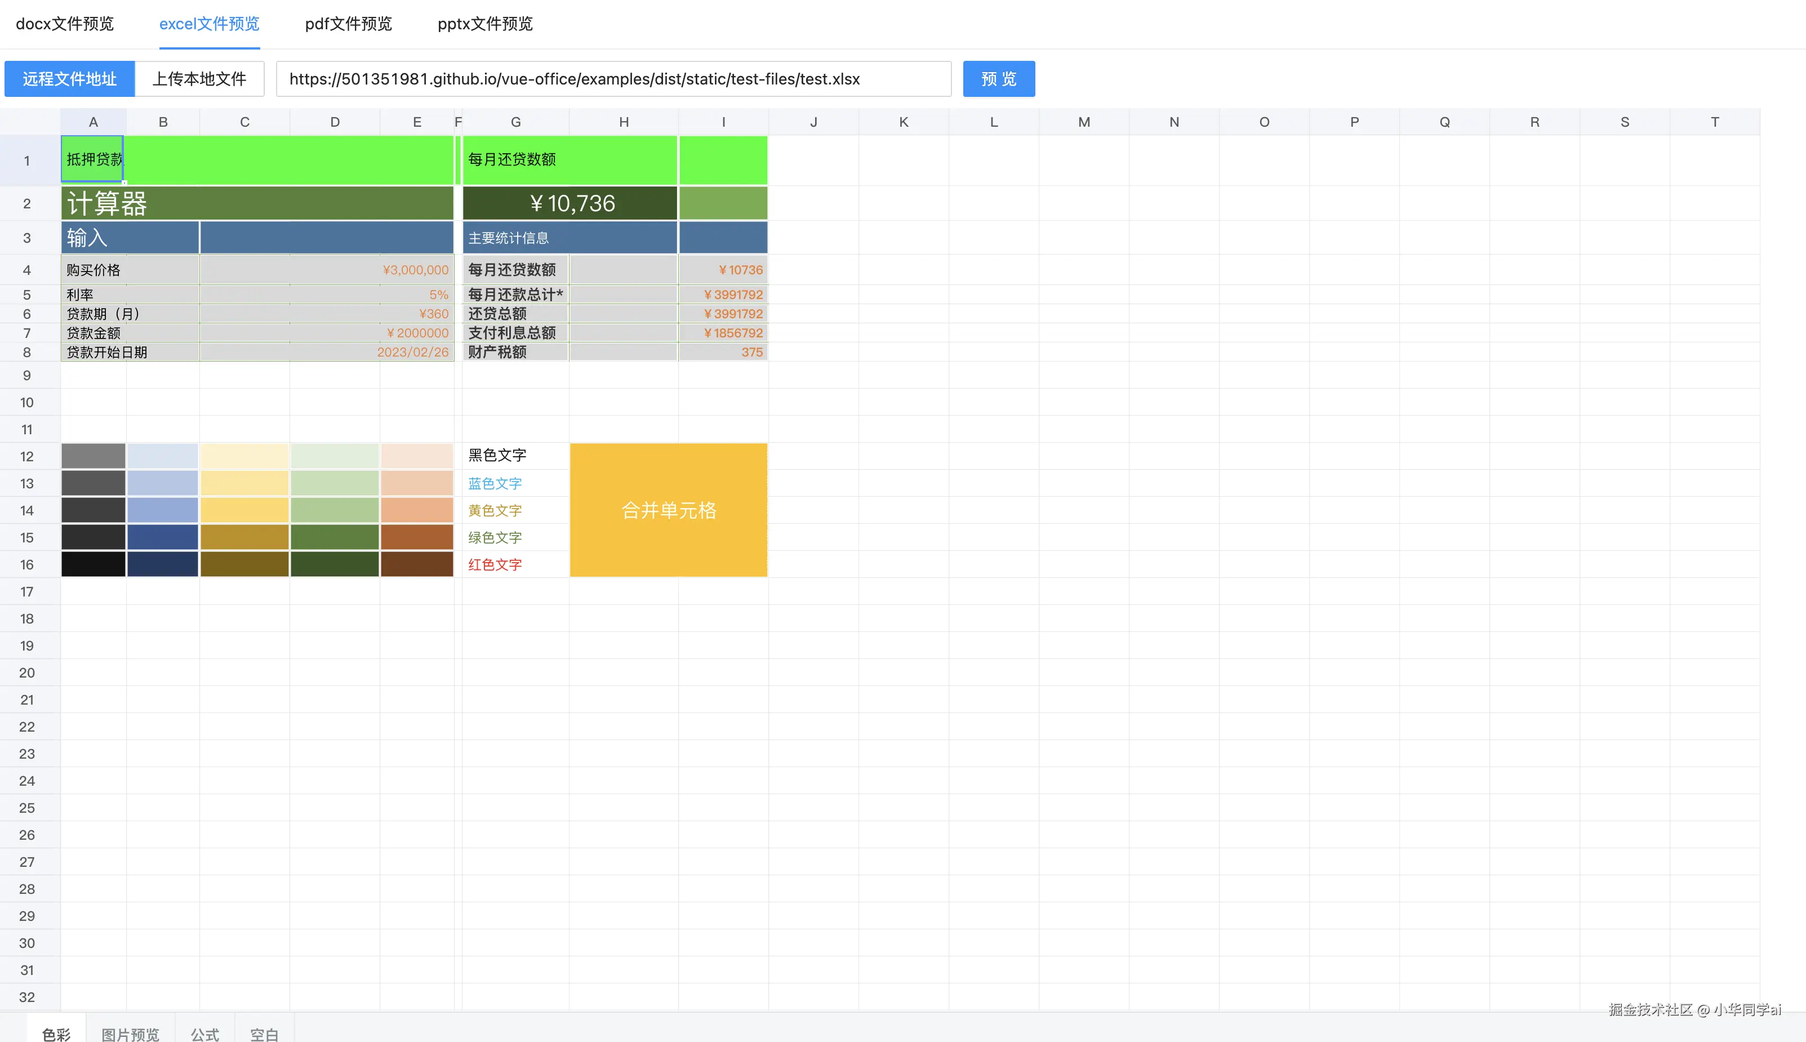Click the excel文件预览 tab
This screenshot has width=1806, height=1042.
pos(209,24)
